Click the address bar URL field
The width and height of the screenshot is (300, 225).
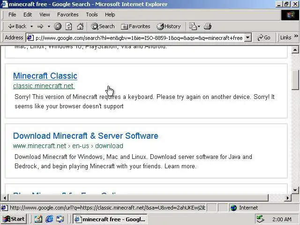(x=139, y=38)
